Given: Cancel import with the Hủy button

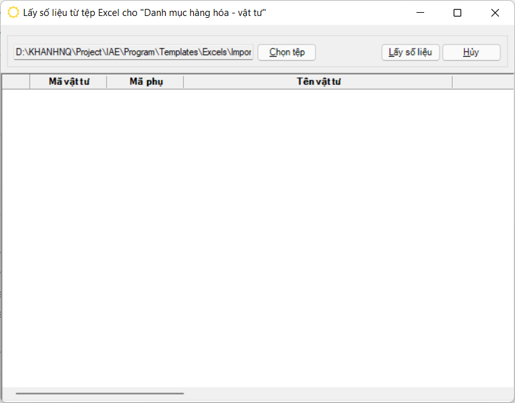Looking at the screenshot, I should pos(471,52).
